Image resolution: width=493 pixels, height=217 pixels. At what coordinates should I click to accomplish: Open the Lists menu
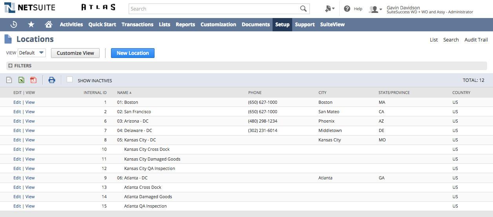[164, 24]
